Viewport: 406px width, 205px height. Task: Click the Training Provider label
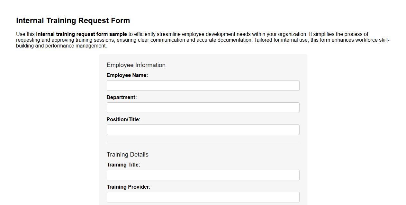tap(129, 187)
